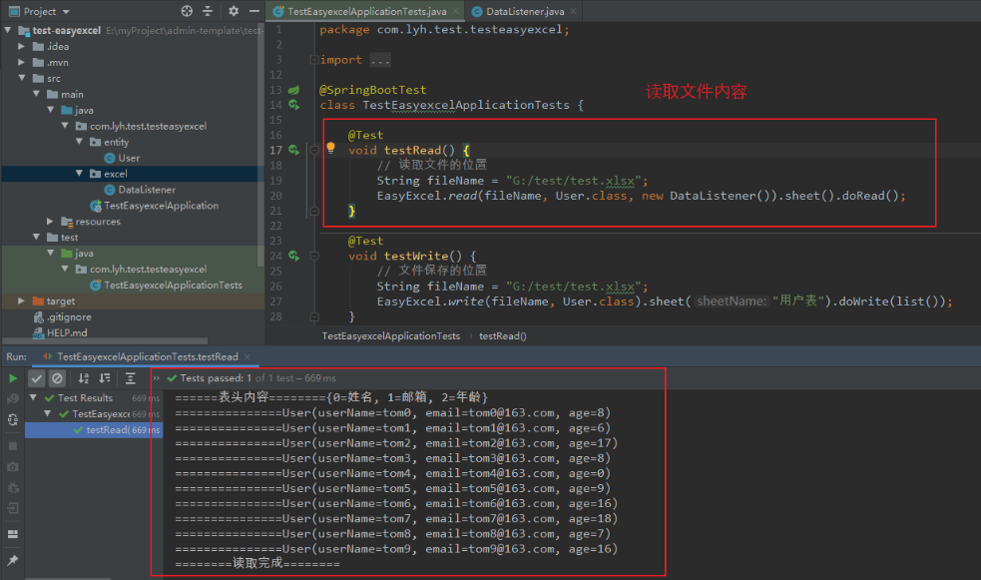Sort tests alphabetically icon
981x580 pixels.
83,378
